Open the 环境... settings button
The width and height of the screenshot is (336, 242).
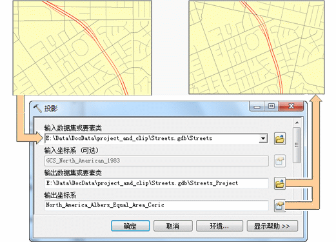tap(219, 226)
